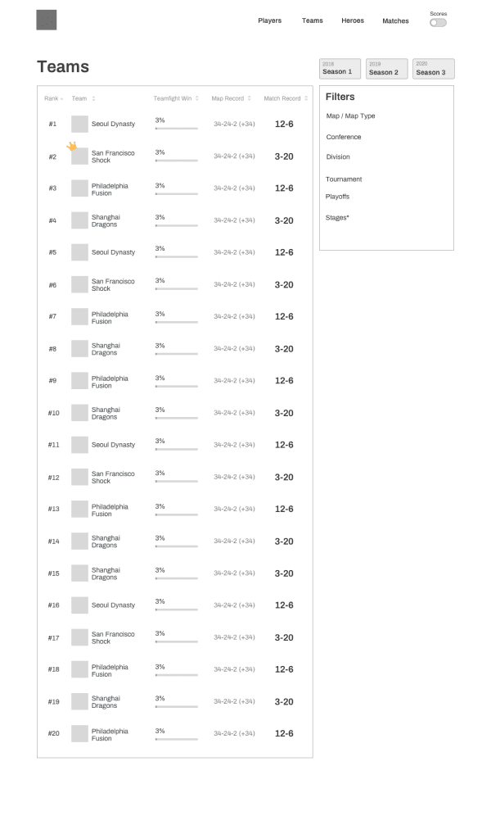The height and width of the screenshot is (834, 491).
Task: Expand the Conference filter
Action: pos(343,138)
